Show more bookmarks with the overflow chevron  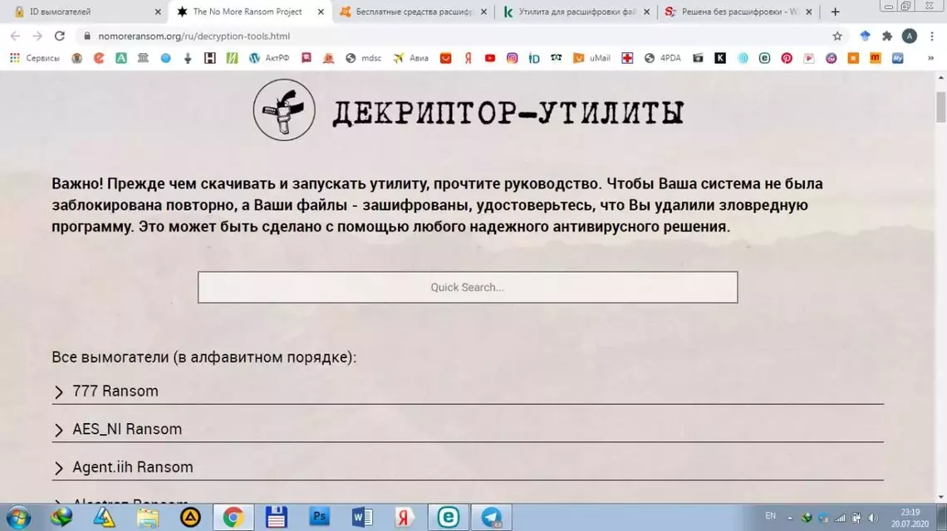point(930,58)
